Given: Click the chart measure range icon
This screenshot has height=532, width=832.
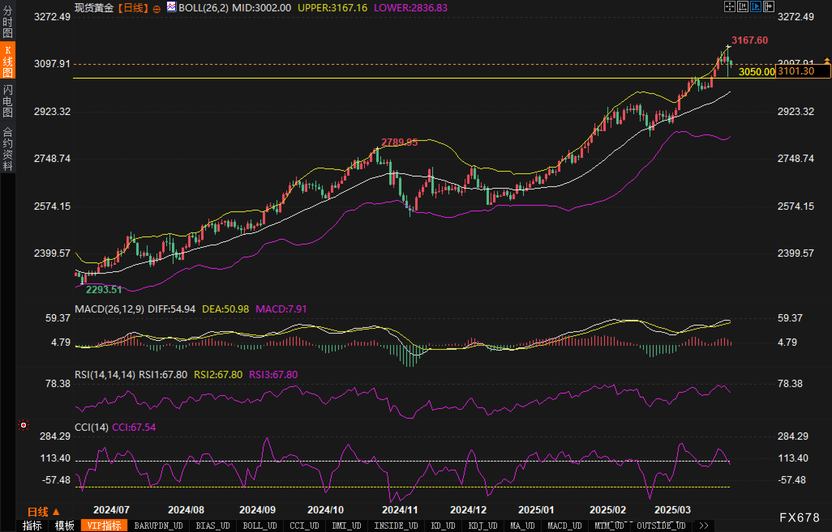Looking at the screenshot, I should tap(742, 6).
